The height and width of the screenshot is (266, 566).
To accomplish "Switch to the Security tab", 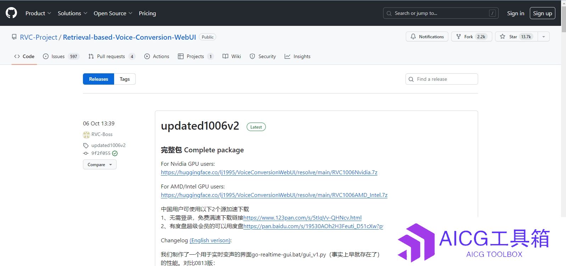I will click(263, 56).
